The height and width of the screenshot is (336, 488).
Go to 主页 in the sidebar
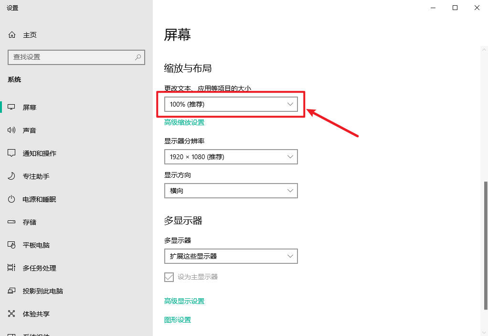[x=30, y=35]
